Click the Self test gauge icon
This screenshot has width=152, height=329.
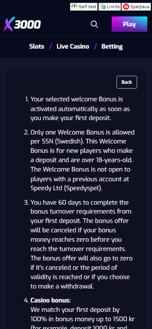(74, 7)
